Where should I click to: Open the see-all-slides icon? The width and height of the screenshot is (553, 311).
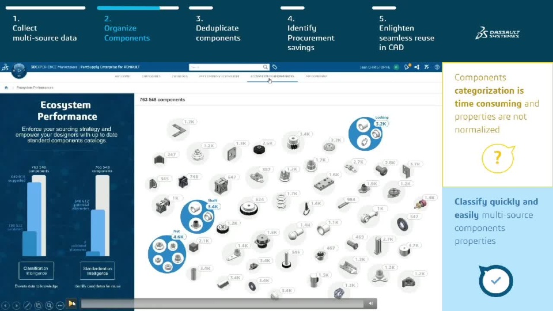point(38,305)
